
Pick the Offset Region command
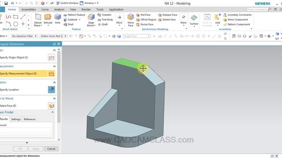point(146,20)
